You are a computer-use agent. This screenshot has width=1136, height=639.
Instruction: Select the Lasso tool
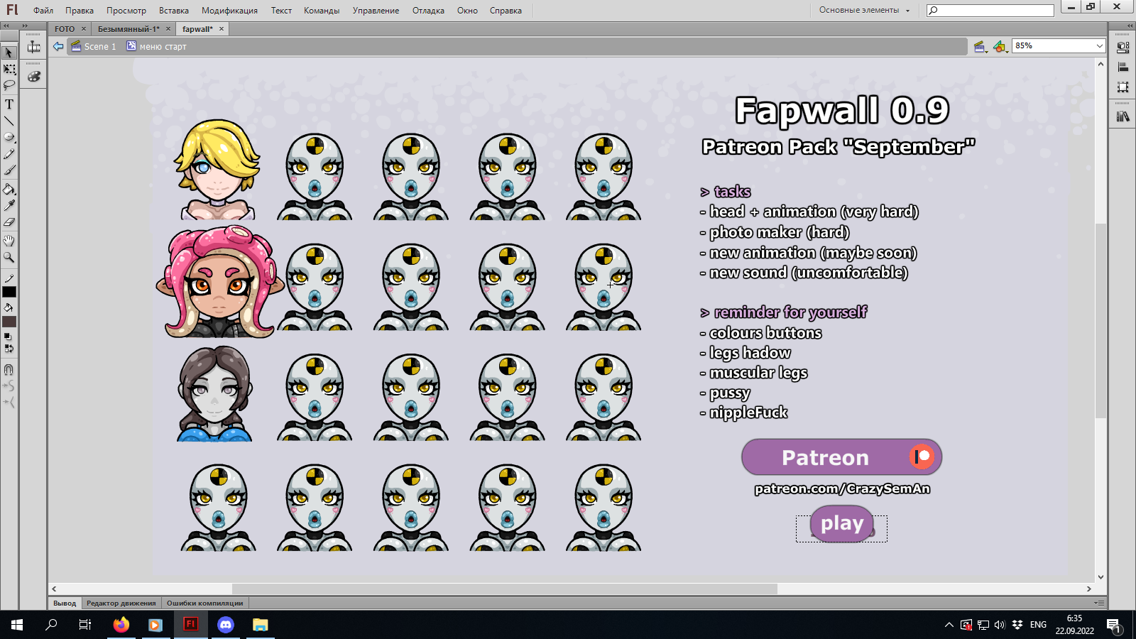tap(9, 86)
